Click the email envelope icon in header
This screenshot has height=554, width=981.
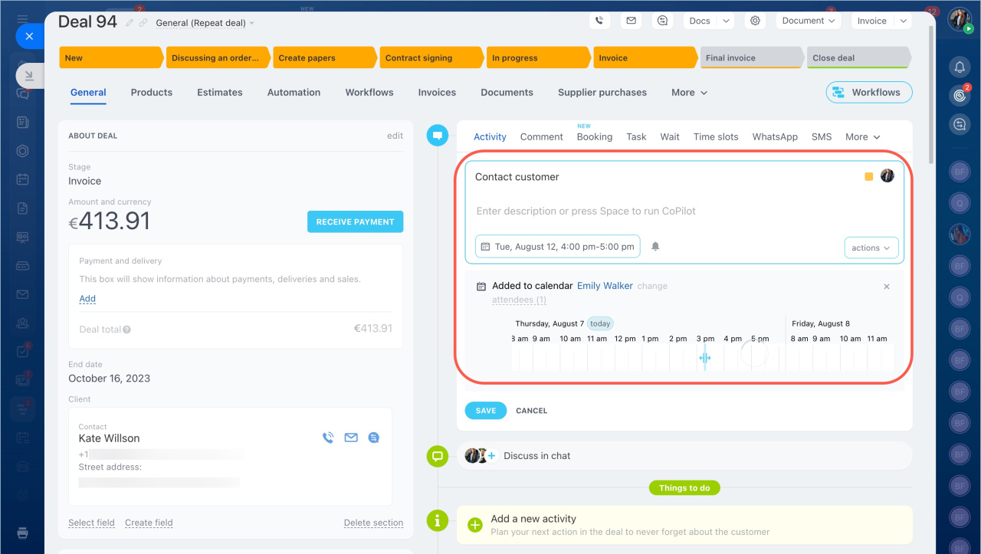tap(631, 21)
